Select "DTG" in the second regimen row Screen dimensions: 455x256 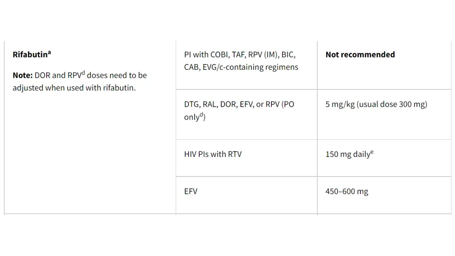pyautogui.click(x=192, y=104)
